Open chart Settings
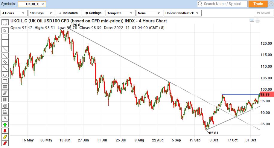Screen dimensions: 274x148 94,13
